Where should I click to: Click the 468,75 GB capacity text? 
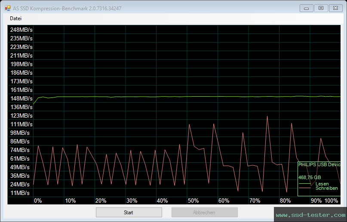tap(310, 177)
